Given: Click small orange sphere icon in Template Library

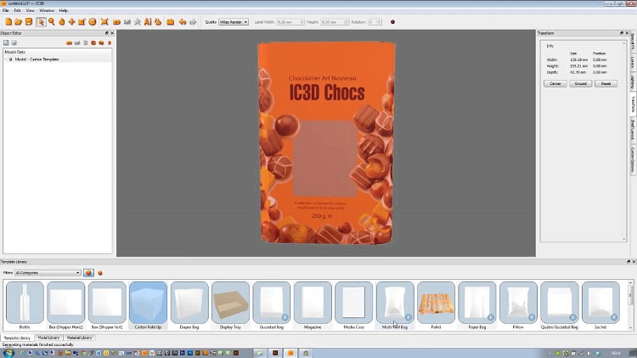Looking at the screenshot, I should pyautogui.click(x=100, y=273).
